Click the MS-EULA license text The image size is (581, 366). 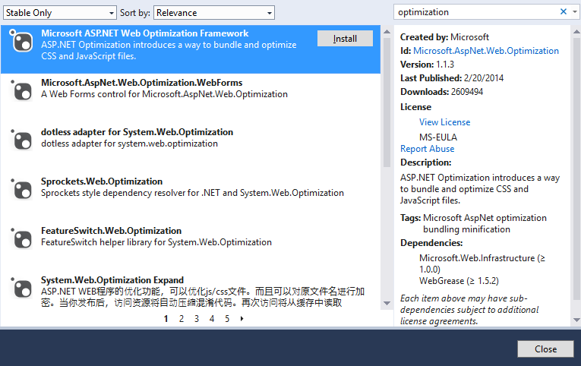tap(438, 137)
